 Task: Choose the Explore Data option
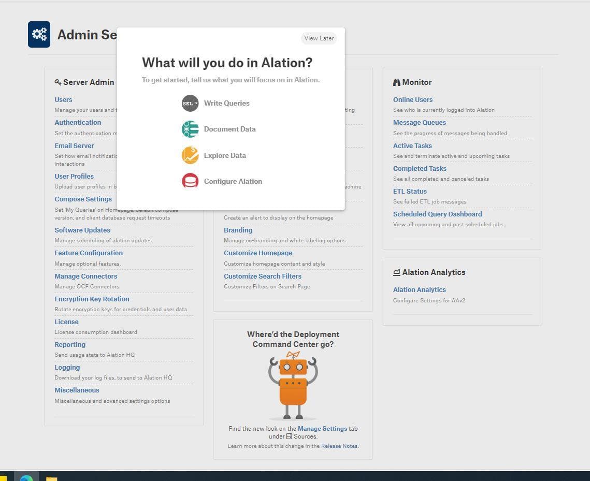225,155
